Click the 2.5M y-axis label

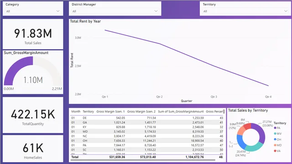[x=78, y=66]
